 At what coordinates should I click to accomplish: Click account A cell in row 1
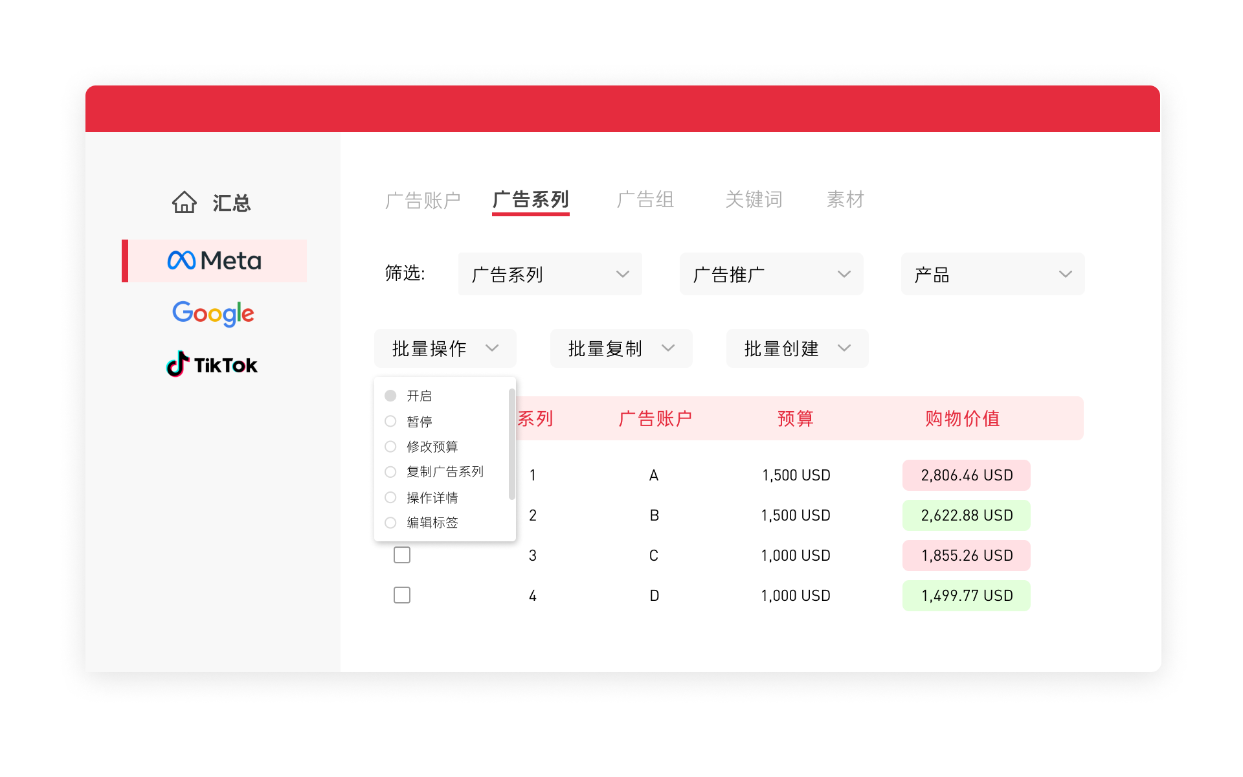coord(654,475)
